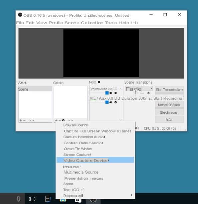Mute Mic/Aux with the speaker icon

[x=111, y=102]
